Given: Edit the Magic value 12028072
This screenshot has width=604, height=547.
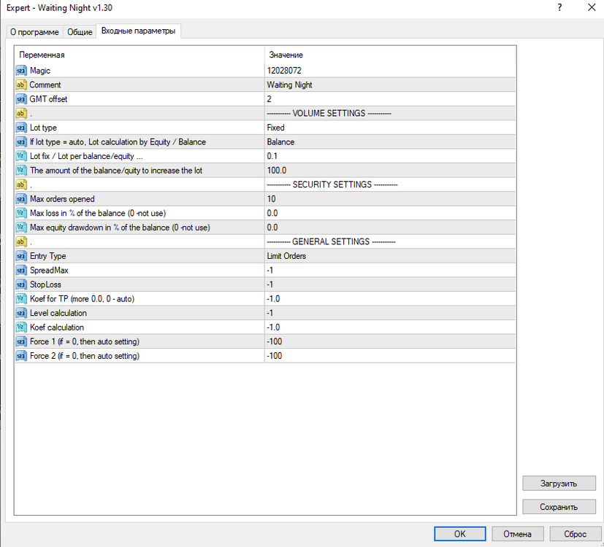Looking at the screenshot, I should (x=390, y=71).
